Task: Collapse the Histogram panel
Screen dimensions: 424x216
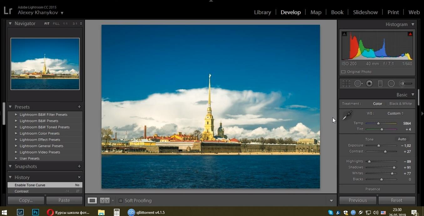Action: click(x=413, y=24)
